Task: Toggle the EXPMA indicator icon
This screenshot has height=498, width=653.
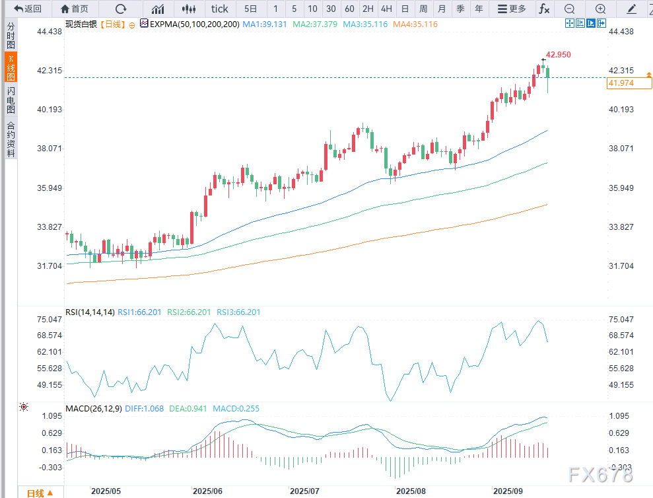Action: pyautogui.click(x=144, y=23)
